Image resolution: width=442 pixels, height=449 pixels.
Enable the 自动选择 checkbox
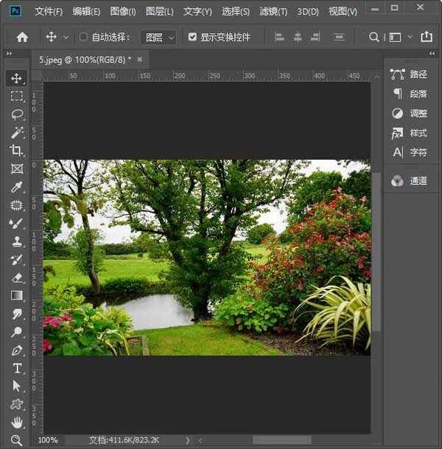[83, 37]
